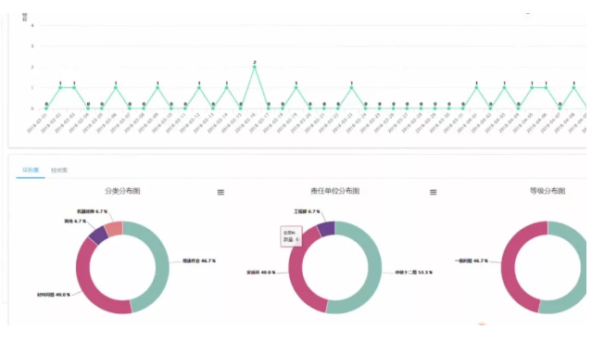Click the 责任单位分布图 chart title
This screenshot has height=355, width=592.
[334, 191]
